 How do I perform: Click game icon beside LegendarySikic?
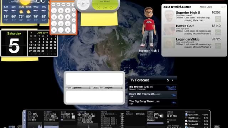[218, 46]
